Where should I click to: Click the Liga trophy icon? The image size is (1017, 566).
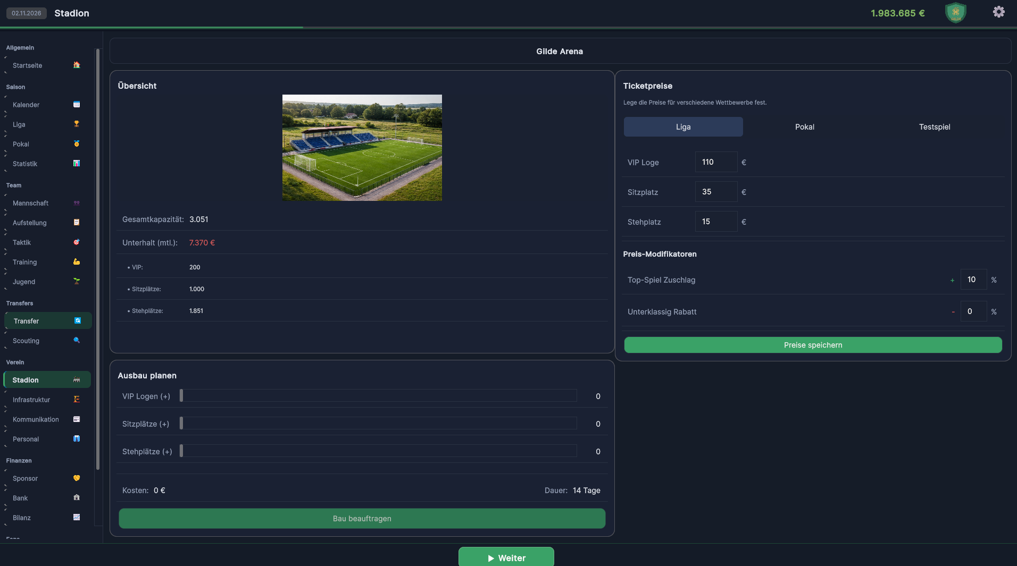coord(77,124)
